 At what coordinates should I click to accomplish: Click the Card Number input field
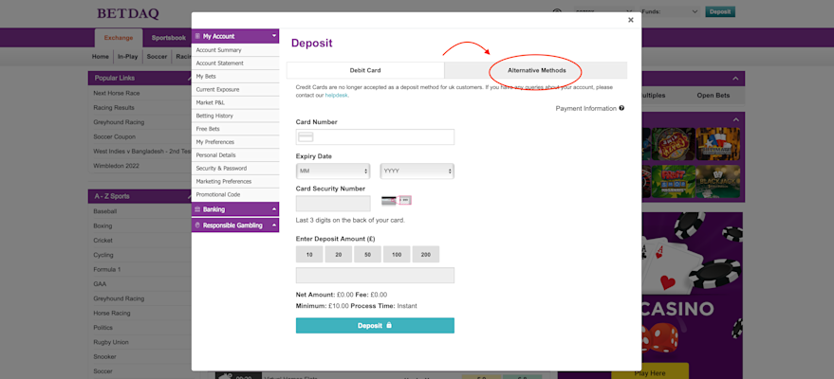(x=375, y=137)
